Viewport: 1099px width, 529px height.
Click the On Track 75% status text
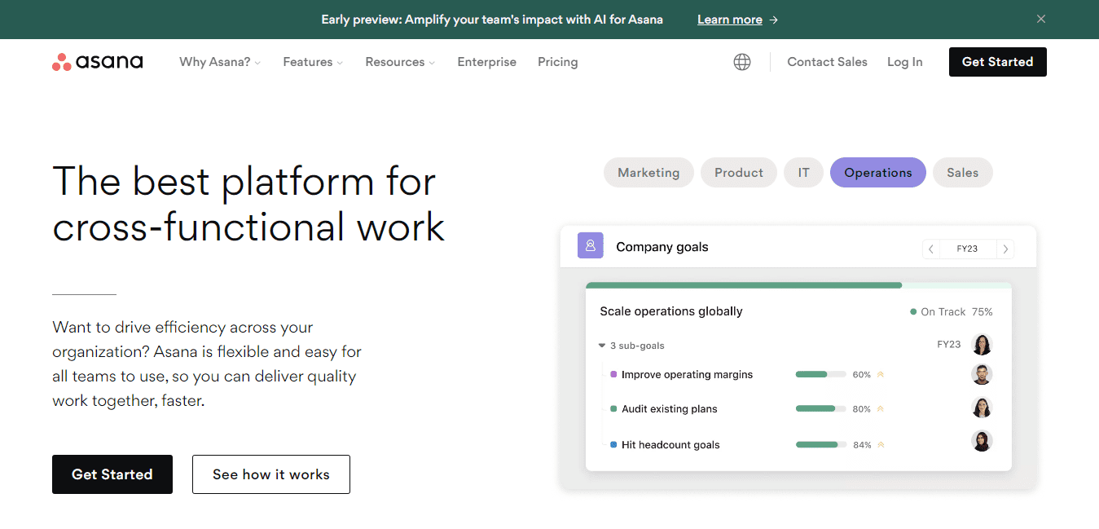[956, 312]
